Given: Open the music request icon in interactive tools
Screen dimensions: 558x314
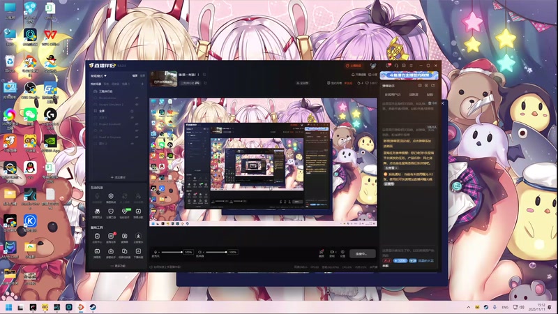Looking at the screenshot, I should [x=138, y=211].
